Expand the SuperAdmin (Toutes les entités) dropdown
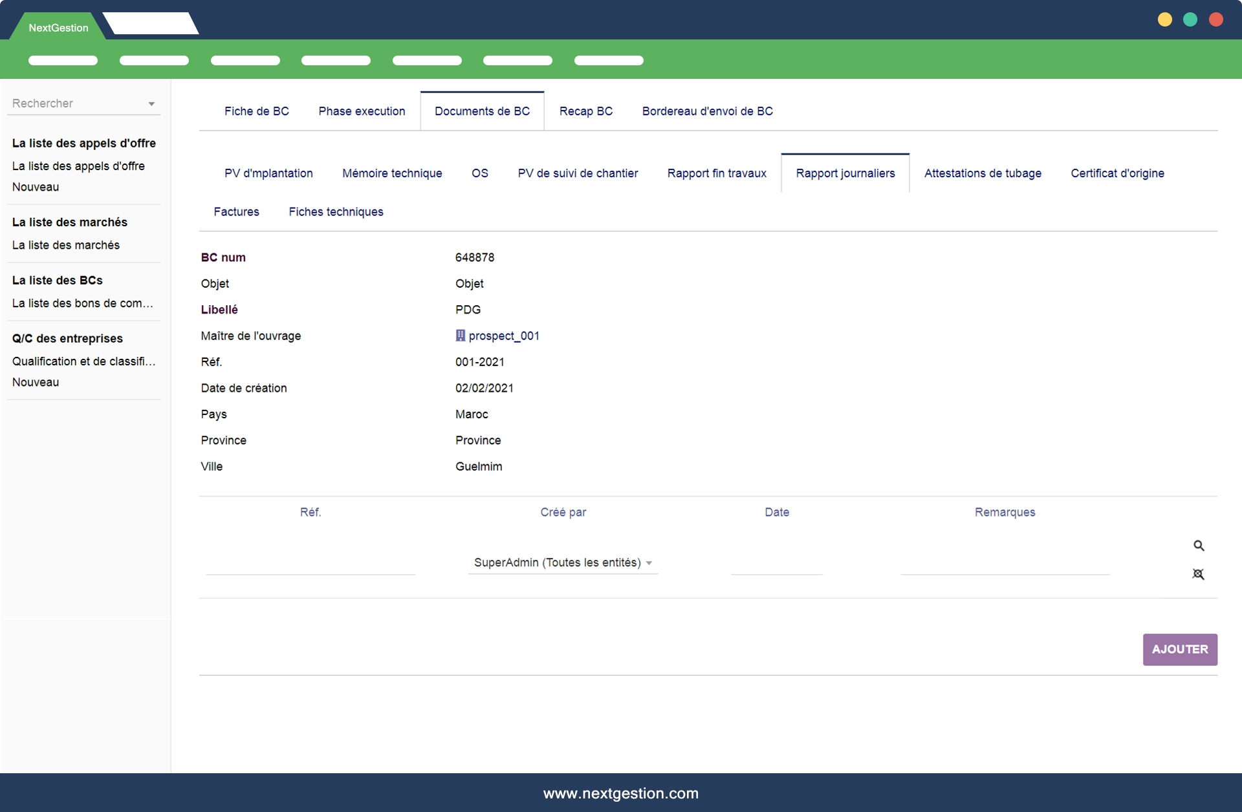 coord(649,563)
